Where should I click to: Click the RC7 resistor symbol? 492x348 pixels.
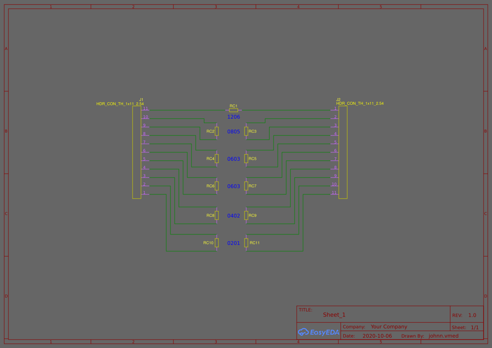click(246, 186)
